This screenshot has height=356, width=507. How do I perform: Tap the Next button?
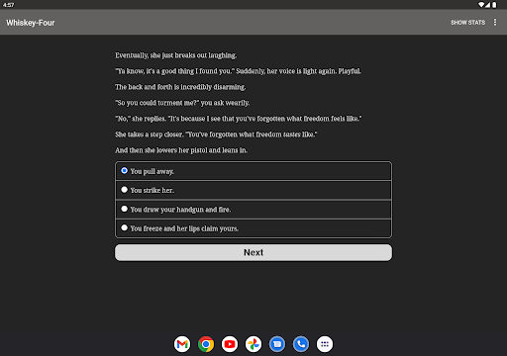(253, 252)
